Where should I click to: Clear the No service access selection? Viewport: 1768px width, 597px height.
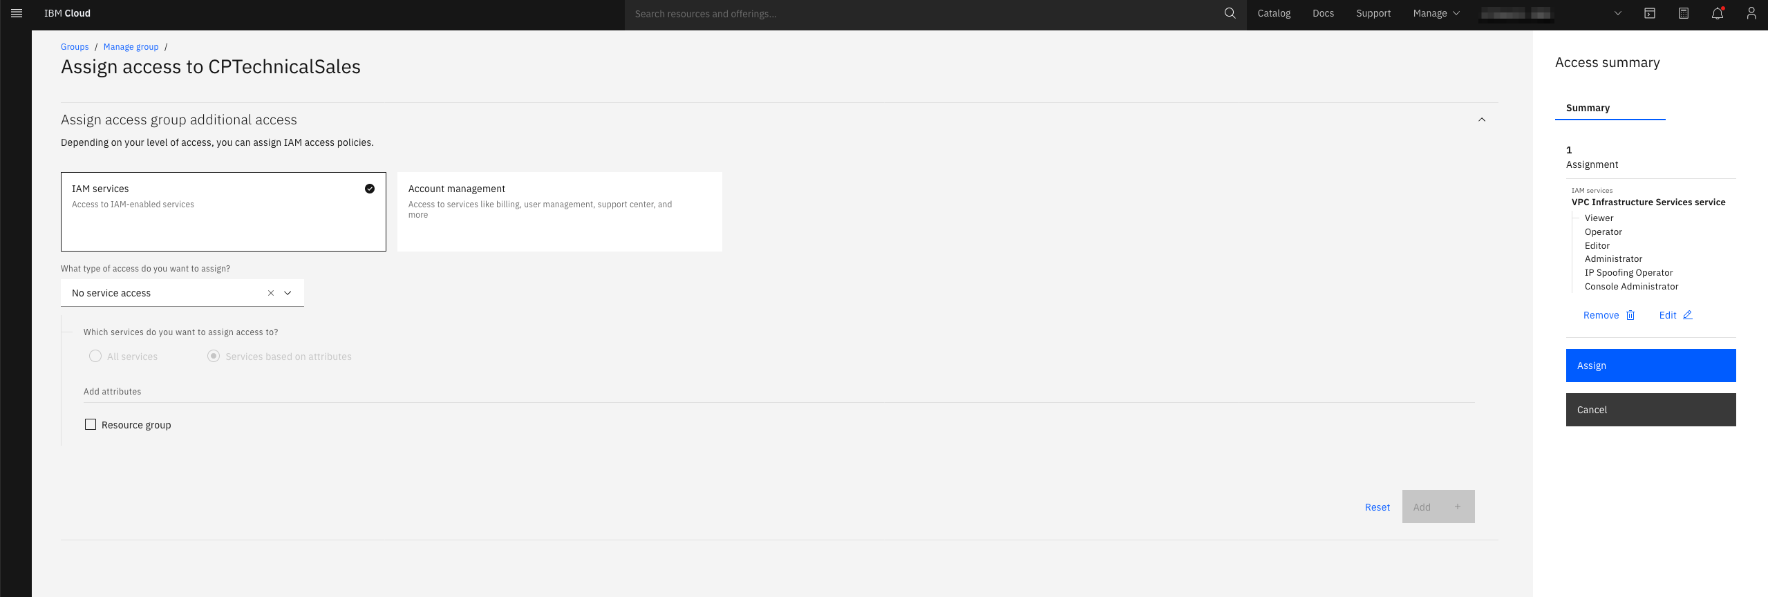tap(271, 293)
